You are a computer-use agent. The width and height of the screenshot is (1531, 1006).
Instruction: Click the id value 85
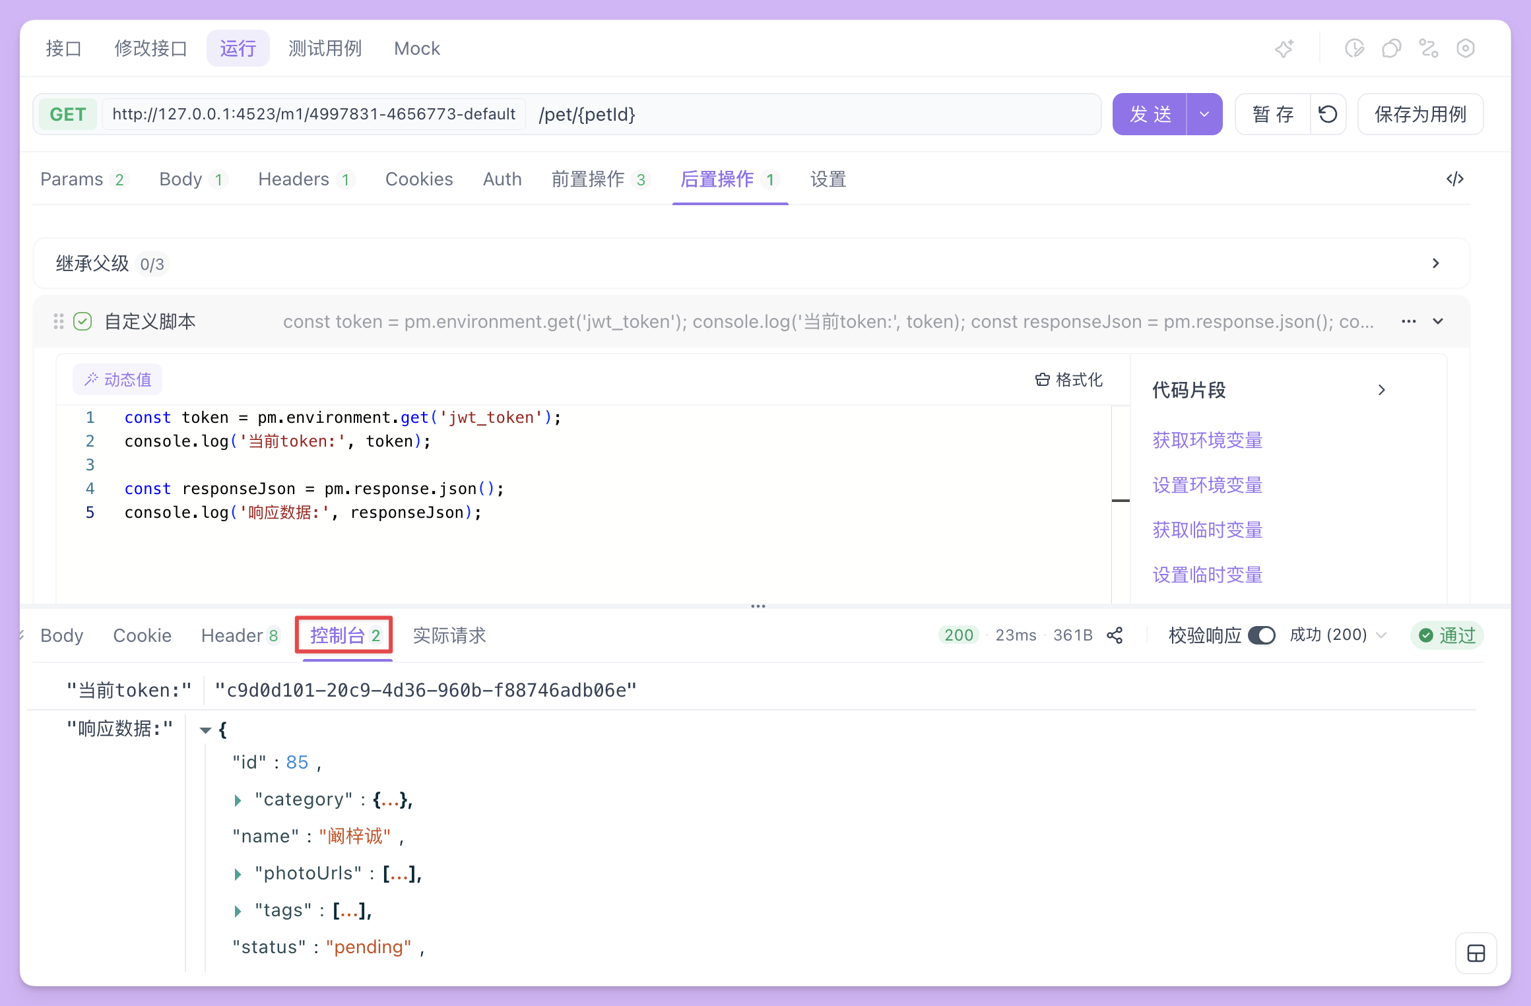(x=297, y=763)
